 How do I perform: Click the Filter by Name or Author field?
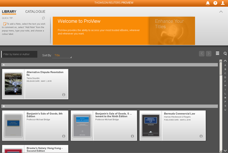point(19,54)
